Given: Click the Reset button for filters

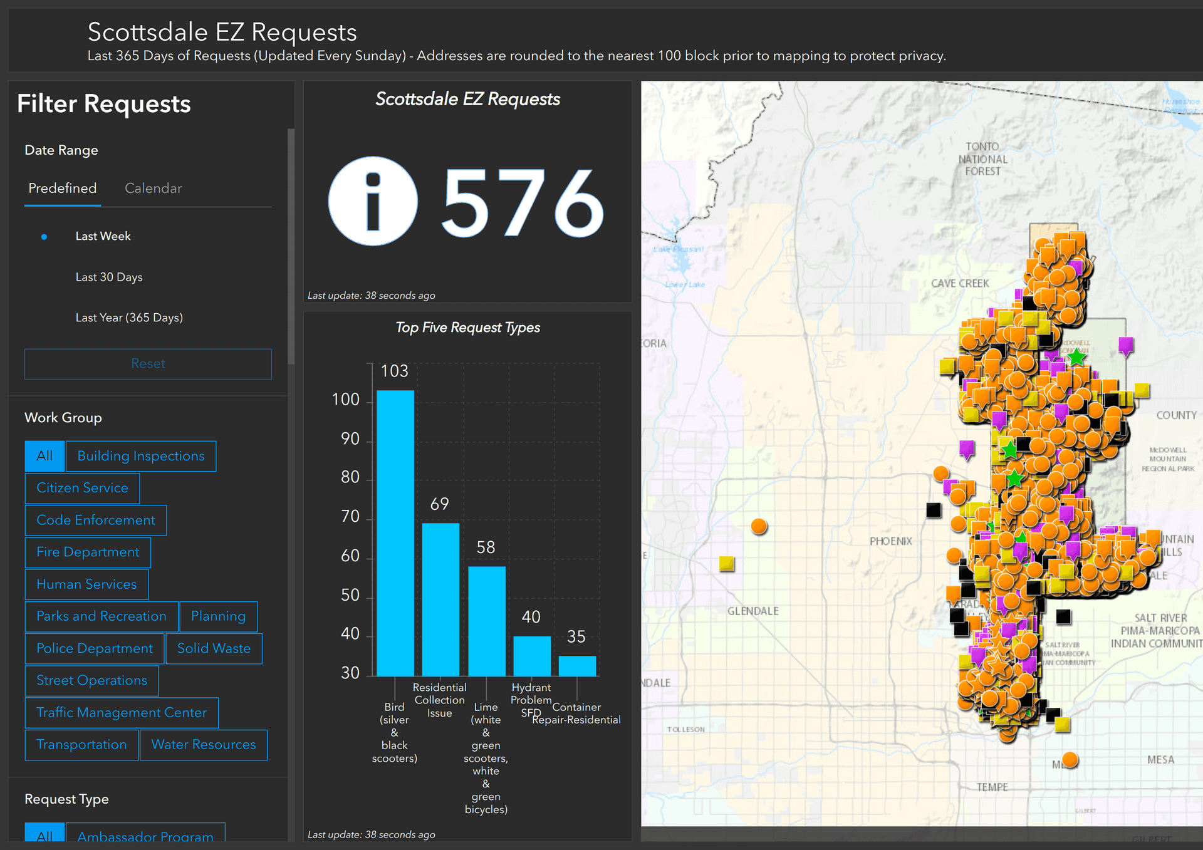Looking at the screenshot, I should click(x=146, y=361).
